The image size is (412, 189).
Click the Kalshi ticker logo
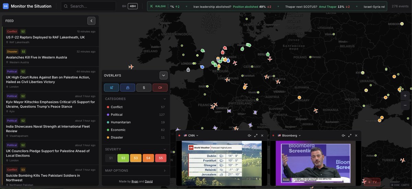[x=152, y=7]
